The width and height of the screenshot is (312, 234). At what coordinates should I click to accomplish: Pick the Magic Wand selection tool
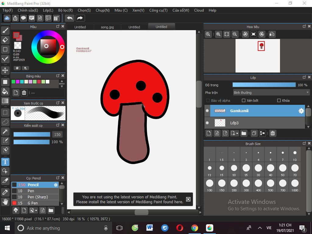pyautogui.click(x=5, y=131)
